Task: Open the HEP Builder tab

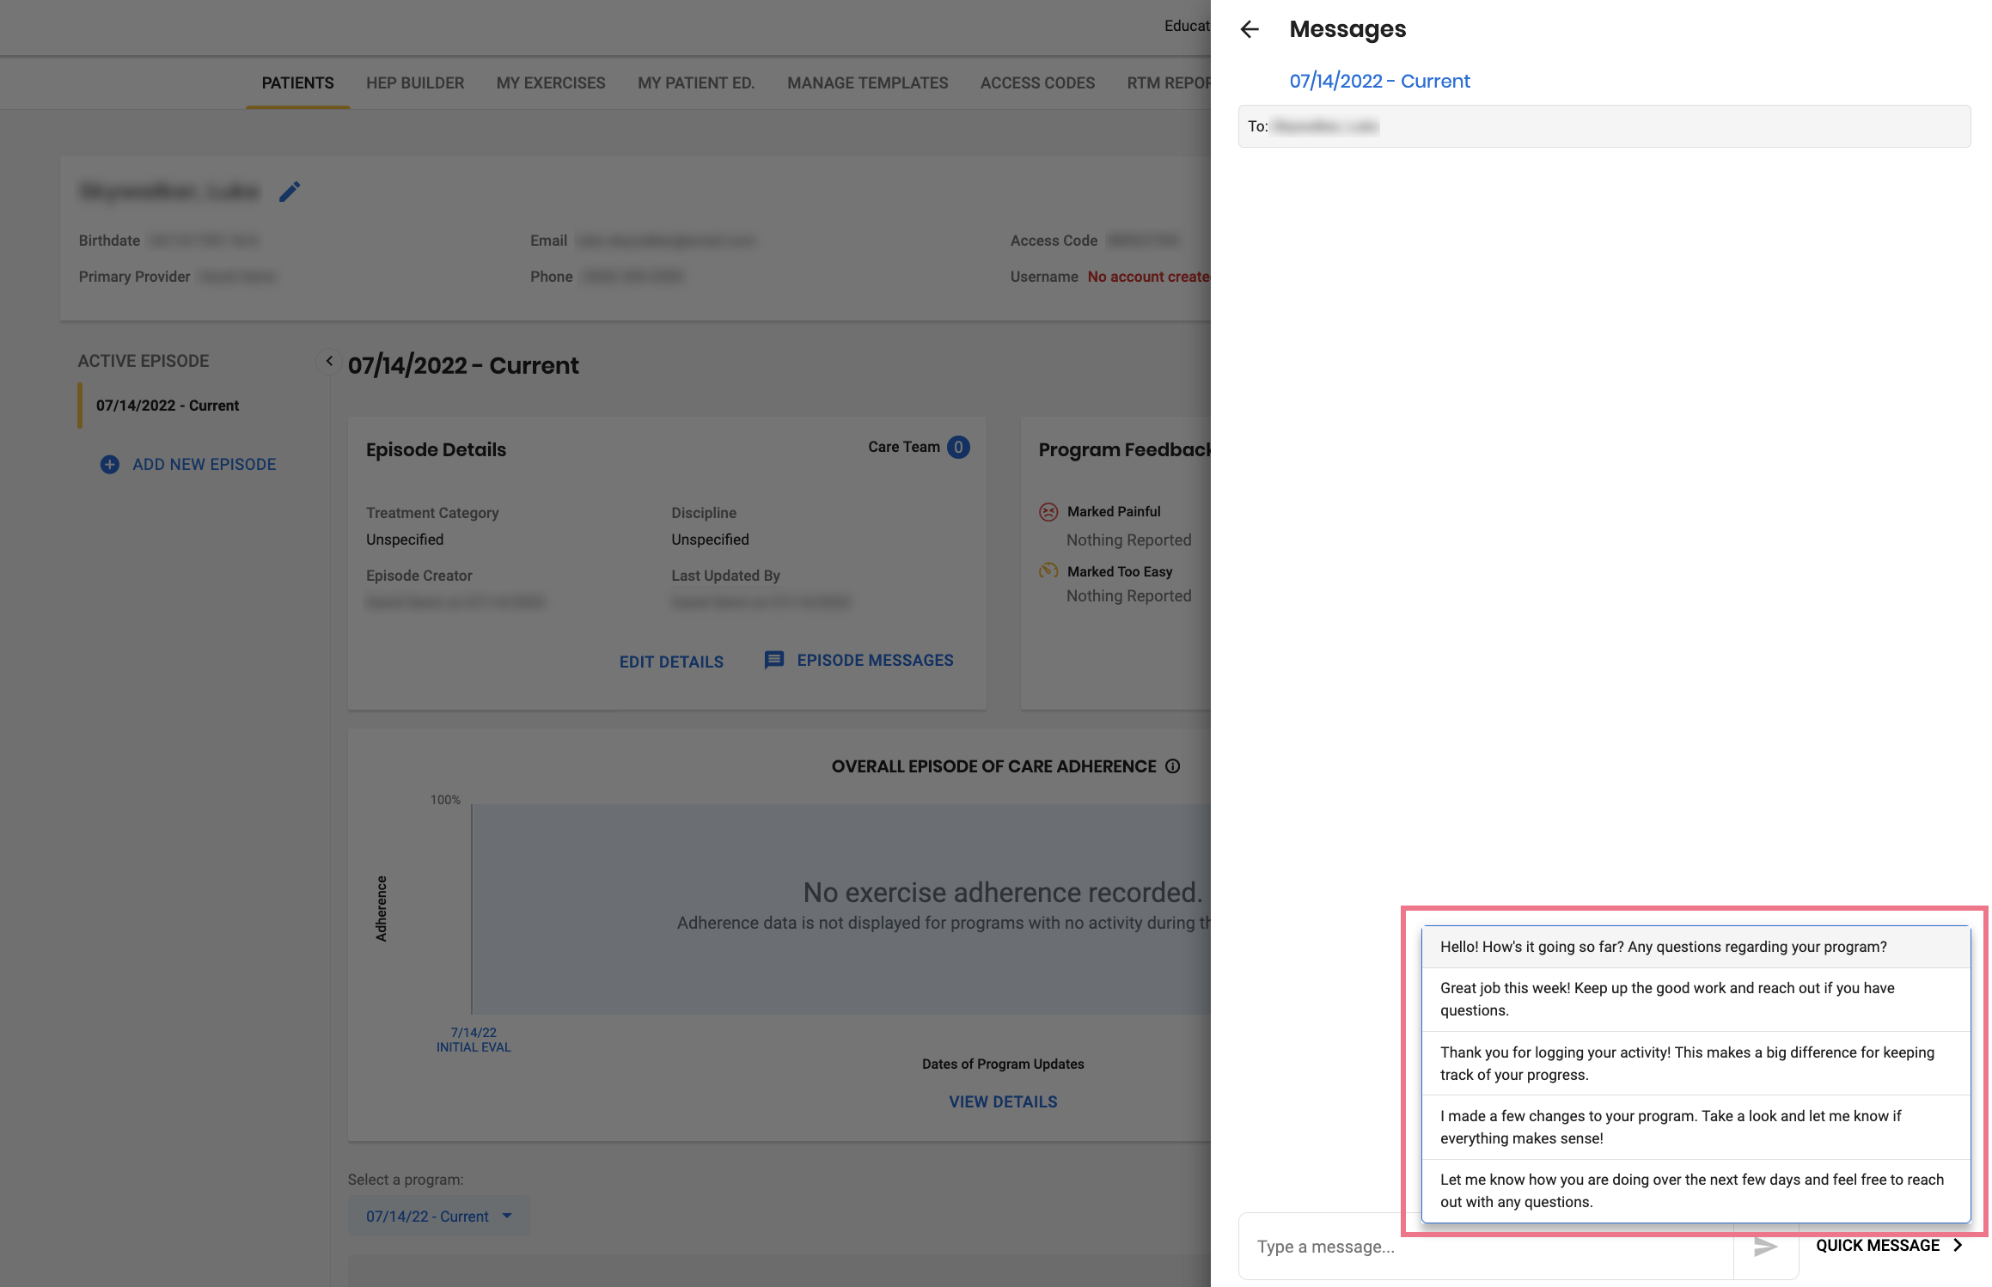Action: pos(415,82)
